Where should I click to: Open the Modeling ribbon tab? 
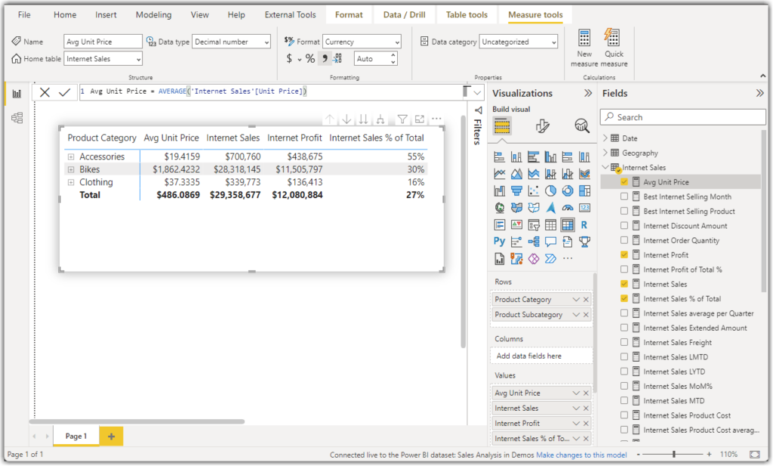(154, 15)
